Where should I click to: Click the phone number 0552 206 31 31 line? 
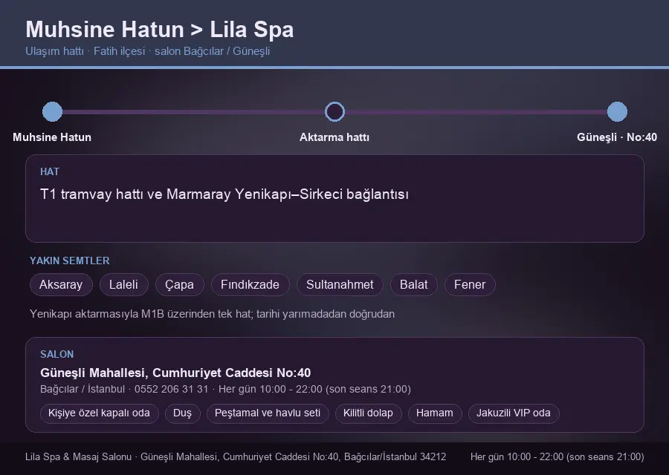(225, 390)
